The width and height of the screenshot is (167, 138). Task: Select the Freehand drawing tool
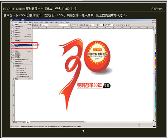[12, 36]
